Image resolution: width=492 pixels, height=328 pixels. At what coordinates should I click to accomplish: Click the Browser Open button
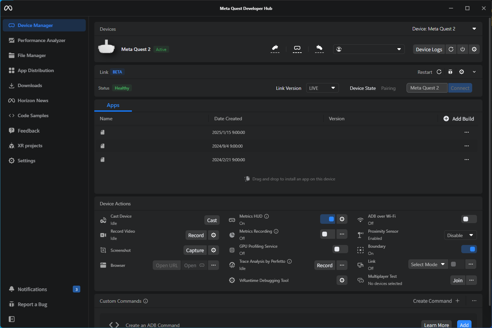194,265
